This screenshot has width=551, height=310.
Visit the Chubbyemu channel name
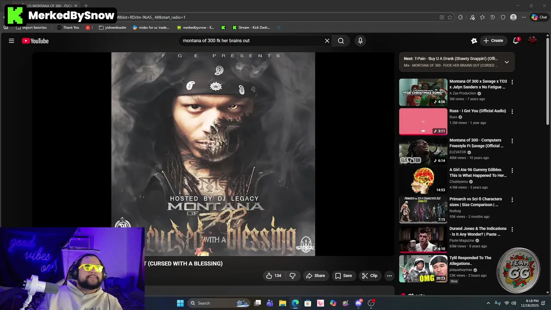point(459,182)
